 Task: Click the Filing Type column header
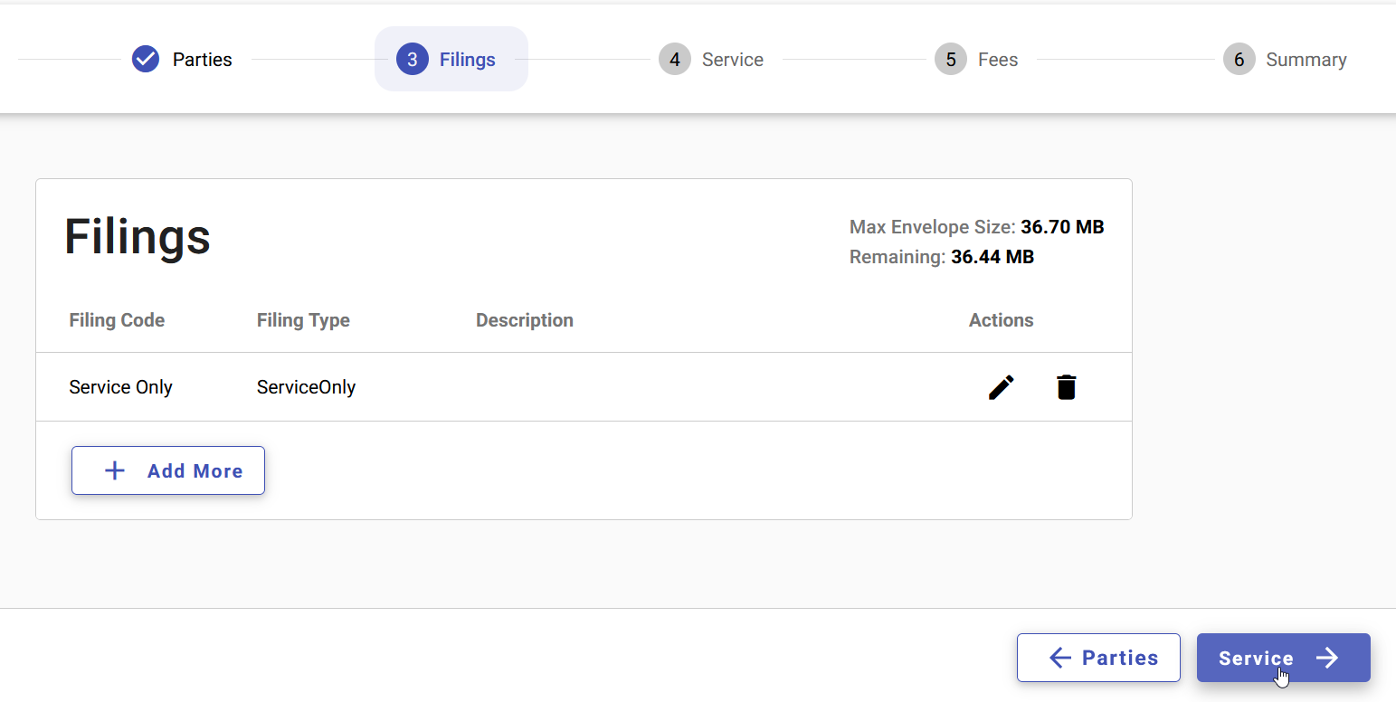tap(303, 320)
